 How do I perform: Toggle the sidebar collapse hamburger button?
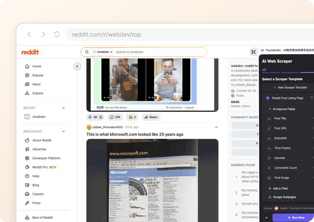coord(77,67)
